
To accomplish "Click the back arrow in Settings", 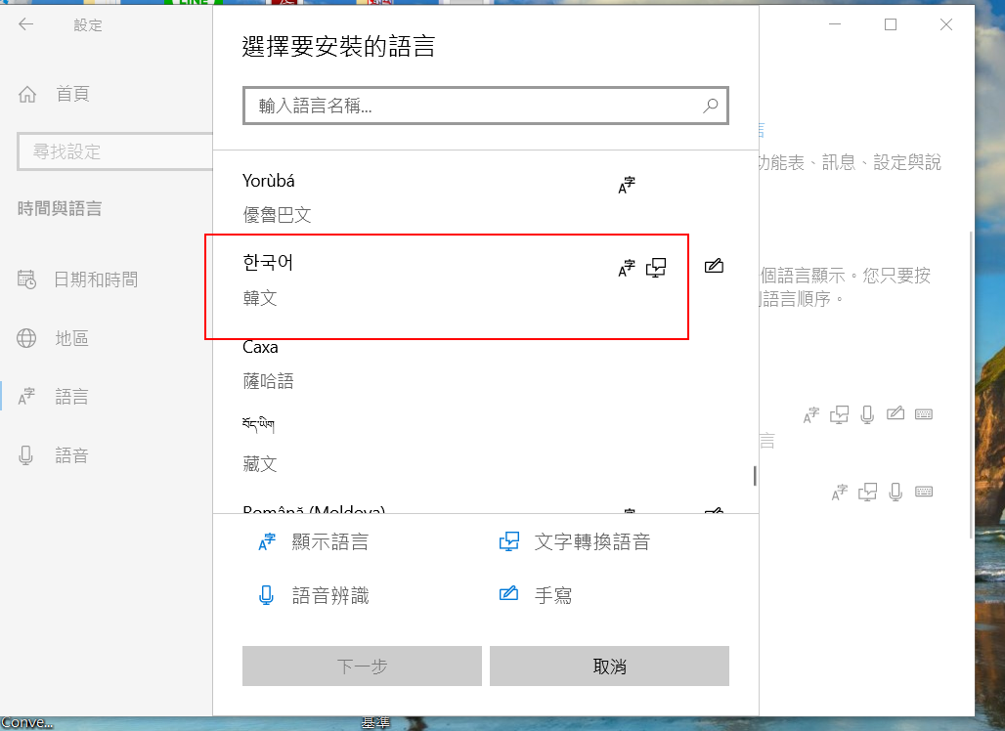I will point(26,25).
